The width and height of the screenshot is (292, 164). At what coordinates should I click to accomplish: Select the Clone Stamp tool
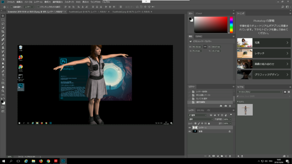coord(3,47)
